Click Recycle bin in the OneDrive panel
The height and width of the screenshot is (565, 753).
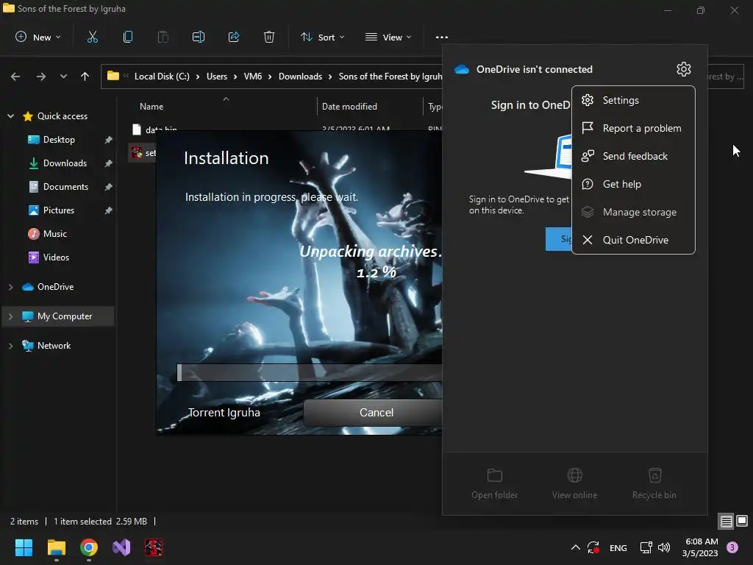tap(654, 483)
